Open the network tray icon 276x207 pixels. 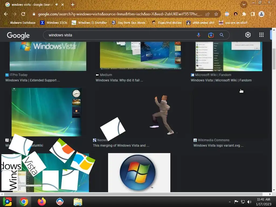click(243, 202)
